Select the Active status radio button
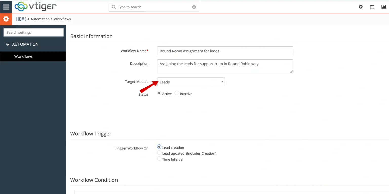This screenshot has height=194, width=389. coord(159,93)
